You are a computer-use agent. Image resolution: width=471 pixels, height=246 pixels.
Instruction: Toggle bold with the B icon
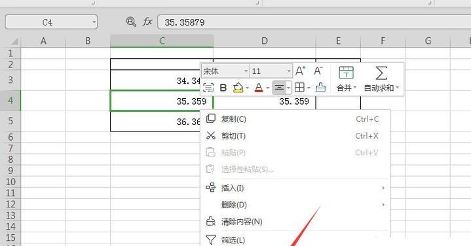[223, 88]
